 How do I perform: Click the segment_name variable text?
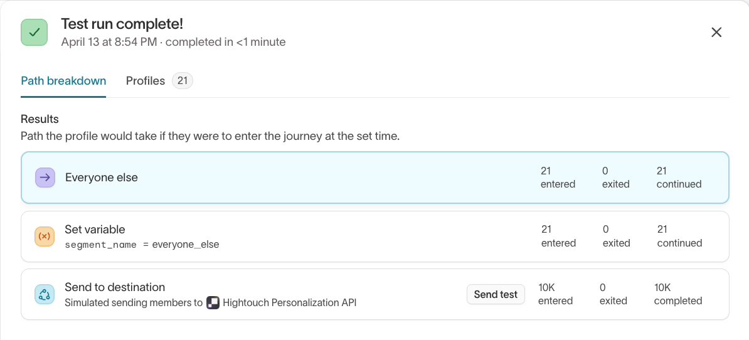(x=101, y=245)
